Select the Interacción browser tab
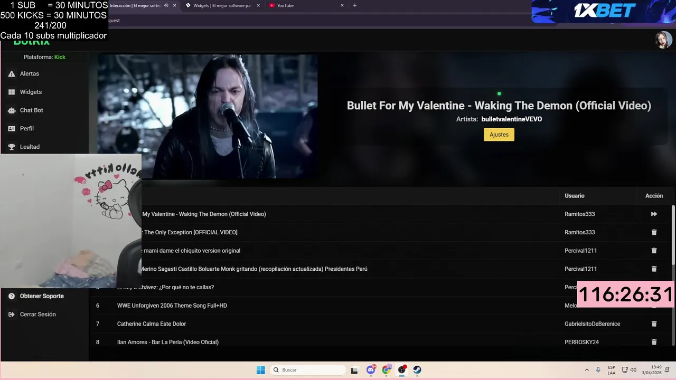676x380 pixels. pyautogui.click(x=135, y=5)
